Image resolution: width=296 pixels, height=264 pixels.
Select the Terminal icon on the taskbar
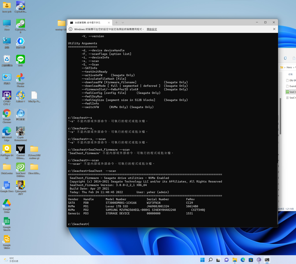pyautogui.click(x=267, y=260)
